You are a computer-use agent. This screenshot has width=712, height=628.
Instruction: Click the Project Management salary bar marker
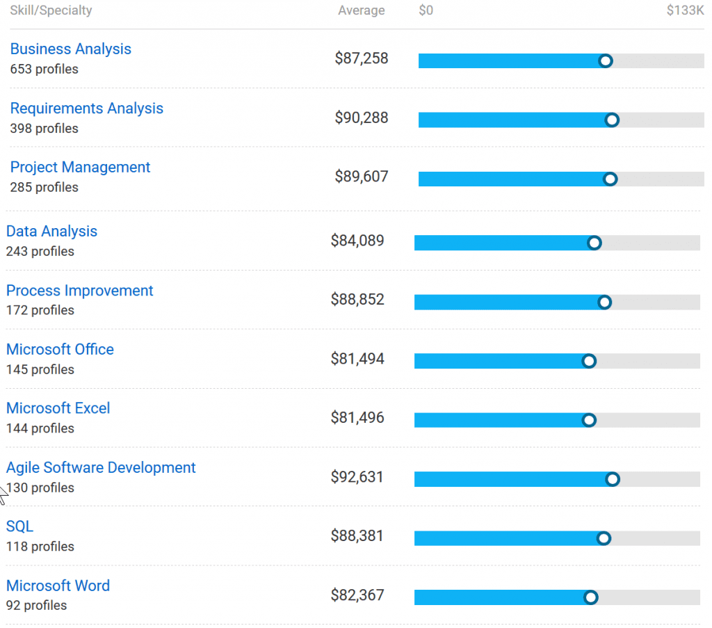(x=610, y=179)
